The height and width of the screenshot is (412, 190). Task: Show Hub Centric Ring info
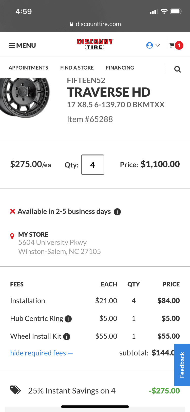point(68,319)
